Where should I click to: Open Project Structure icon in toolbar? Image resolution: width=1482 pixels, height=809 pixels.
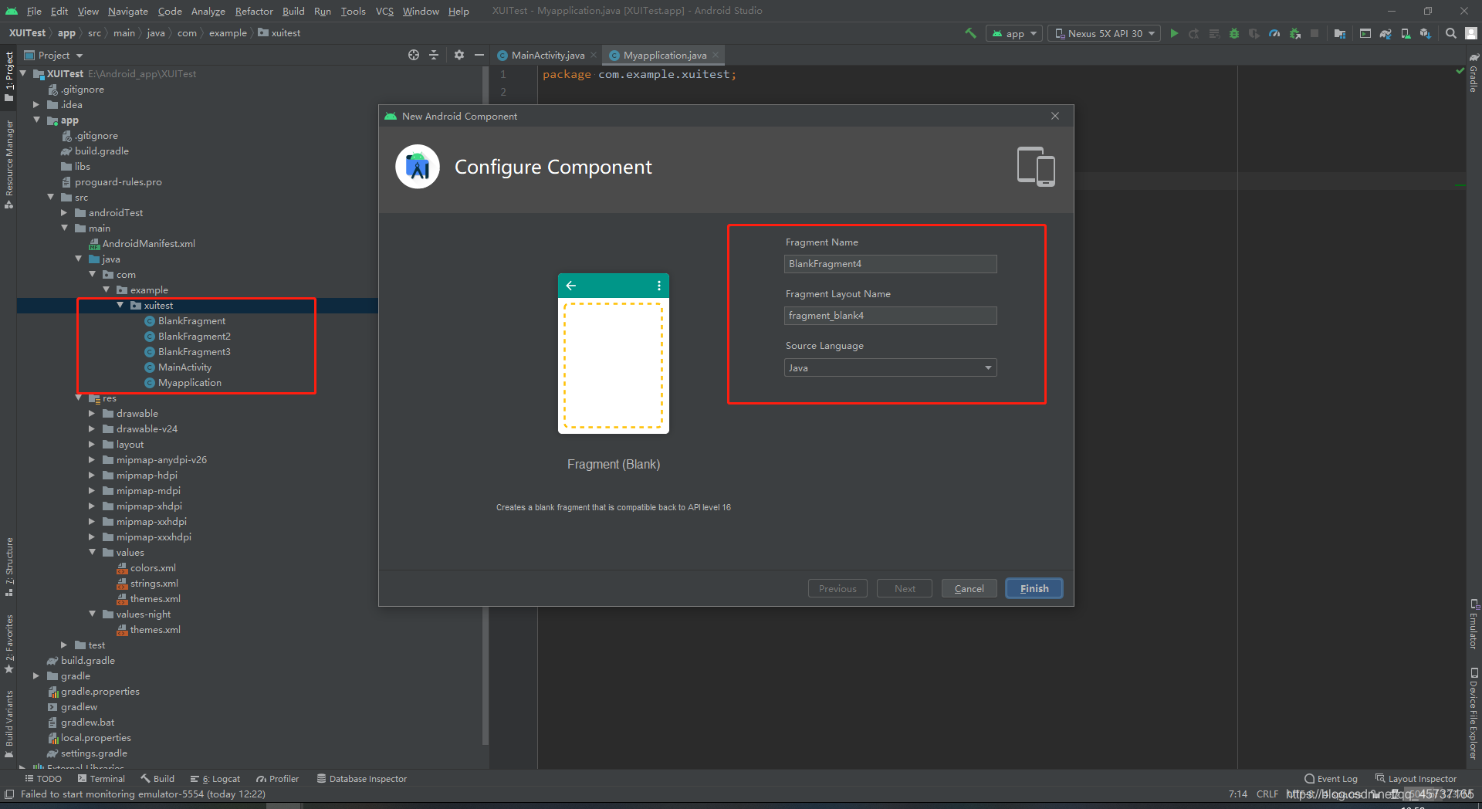coord(1340,33)
